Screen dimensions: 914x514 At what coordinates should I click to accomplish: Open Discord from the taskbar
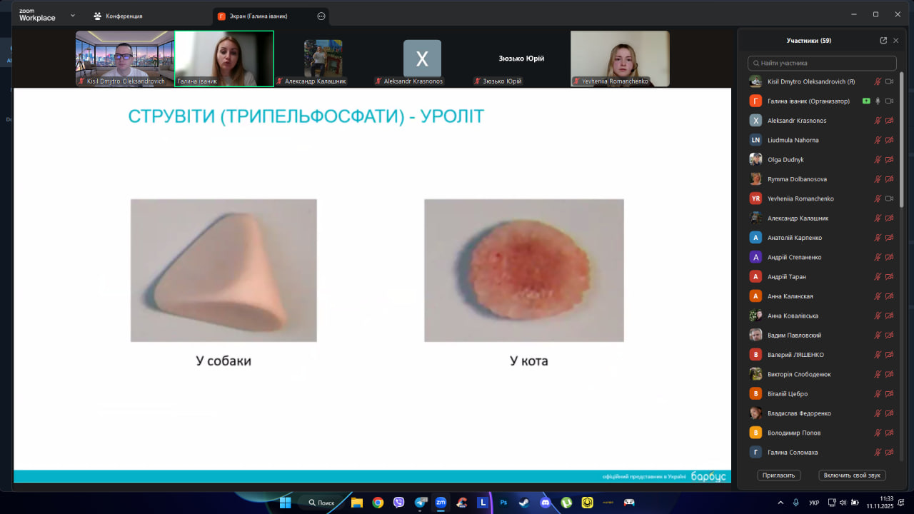[x=545, y=503]
